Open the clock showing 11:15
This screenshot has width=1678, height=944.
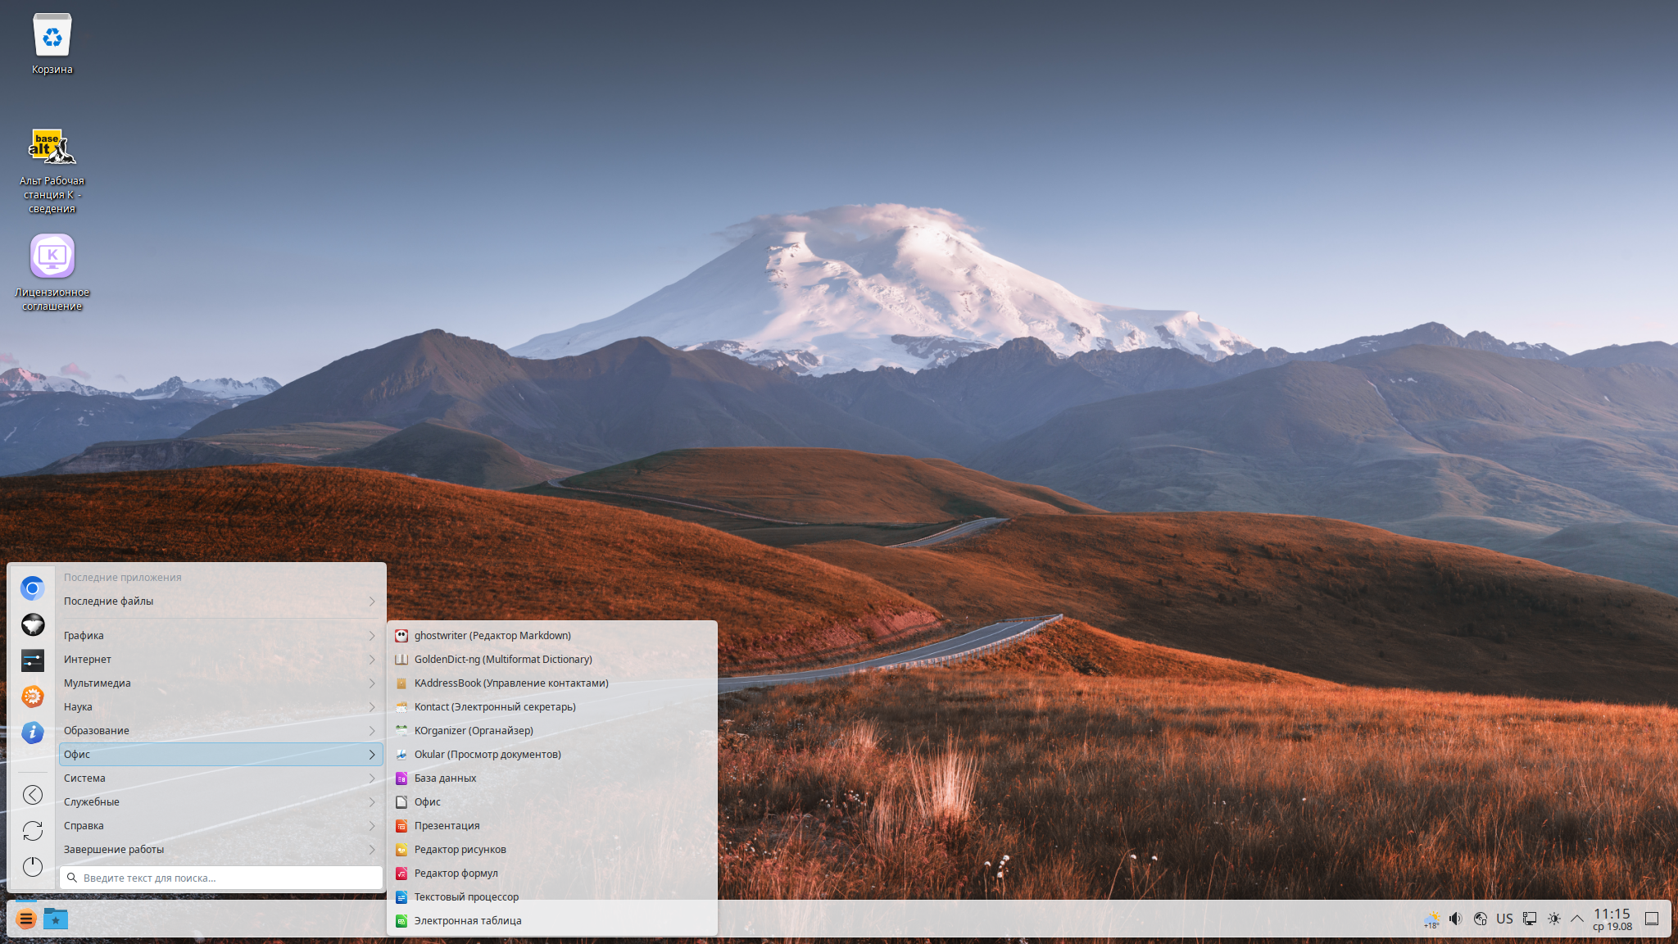pyautogui.click(x=1612, y=919)
